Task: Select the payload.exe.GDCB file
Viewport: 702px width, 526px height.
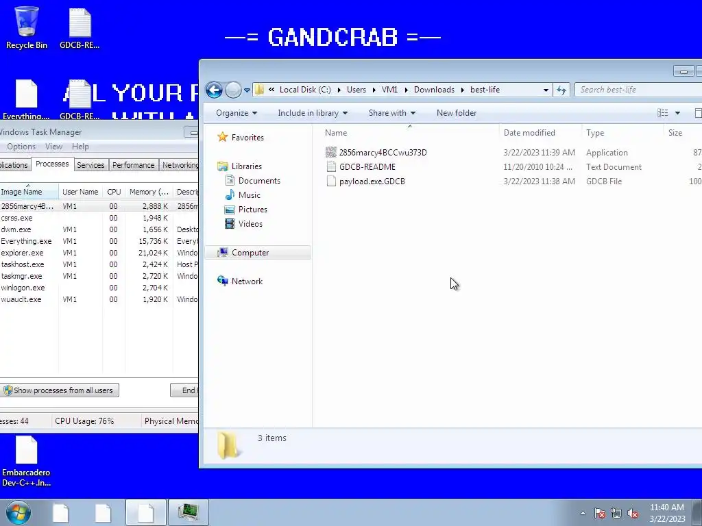Action: (365, 181)
